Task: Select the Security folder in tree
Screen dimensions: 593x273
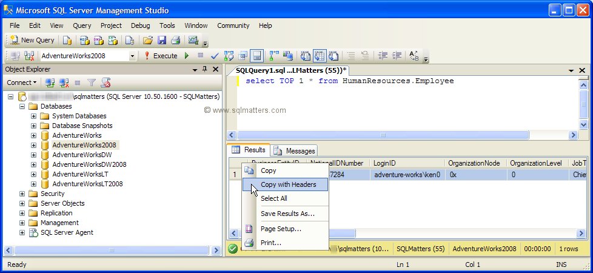Action: pos(52,194)
